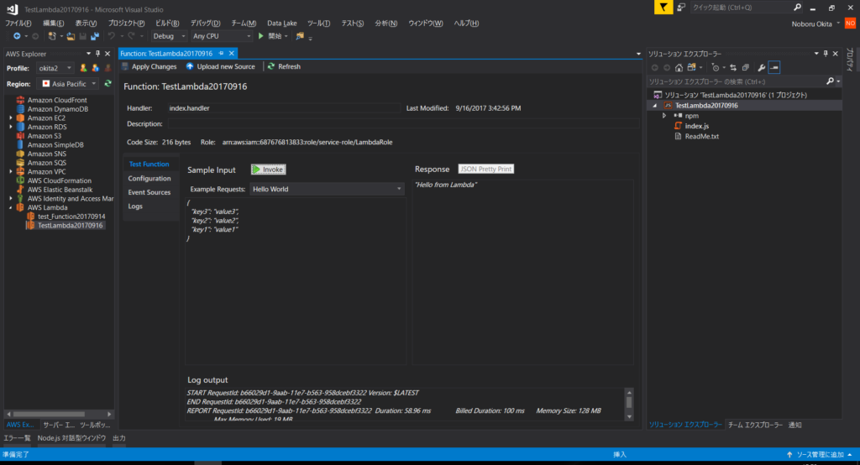The height and width of the screenshot is (465, 860).
Task: Click the Visual Studio logo in the title bar
Action: click(12, 9)
